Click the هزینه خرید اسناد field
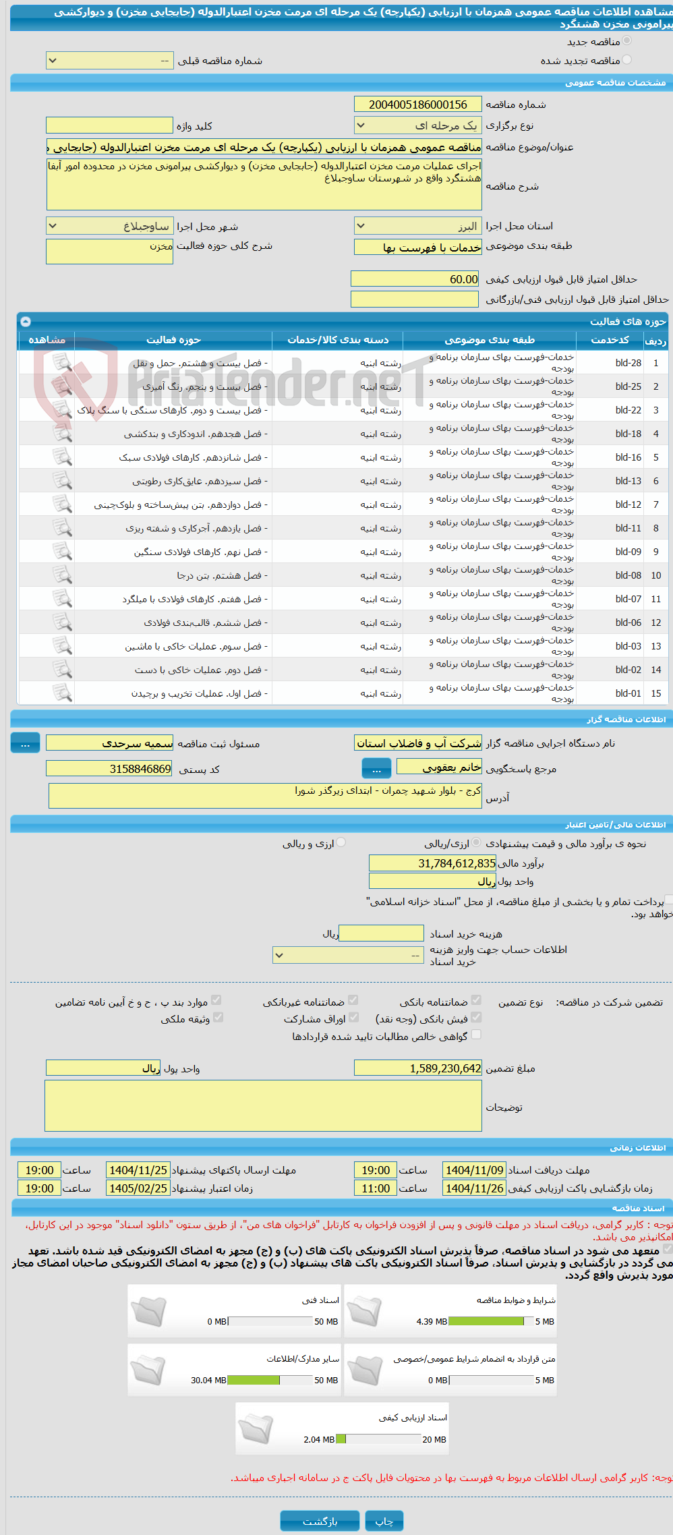The image size is (673, 1535). click(x=381, y=933)
